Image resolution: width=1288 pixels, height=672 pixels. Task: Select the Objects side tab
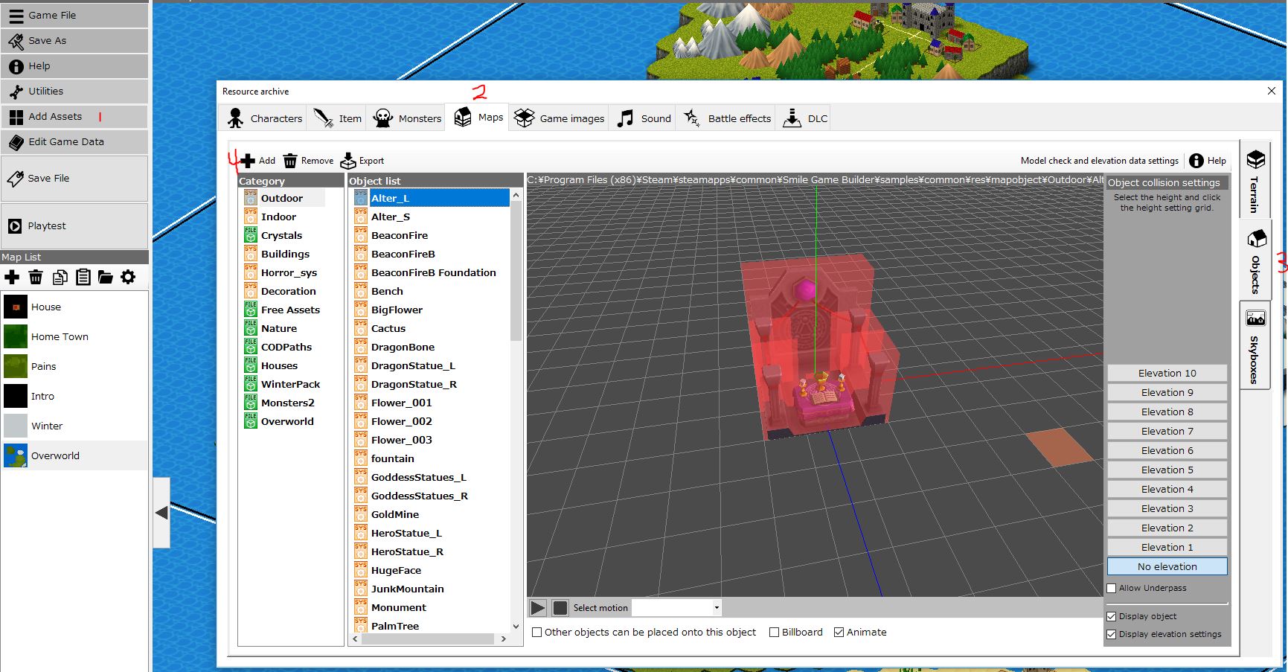[1255, 260]
